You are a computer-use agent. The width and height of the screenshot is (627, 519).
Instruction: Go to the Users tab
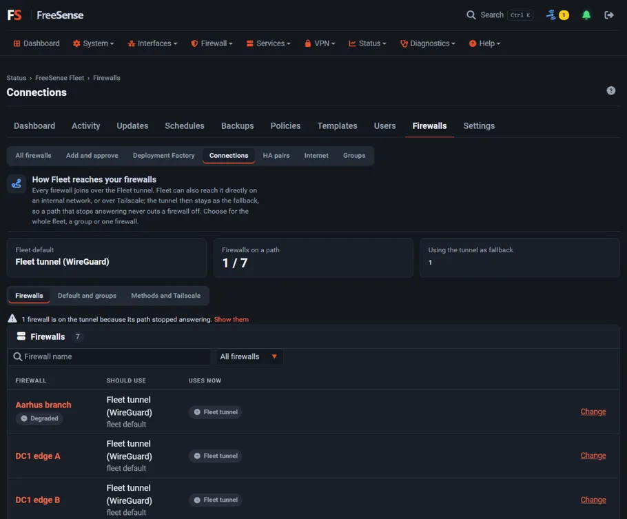click(384, 125)
